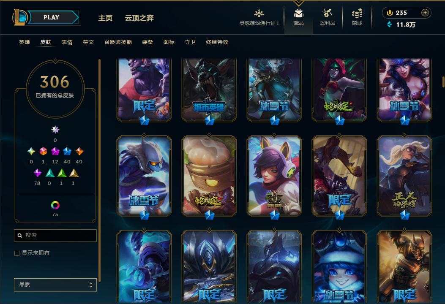Switch to the 英雄 tab
Image resolution: width=445 pixels, height=304 pixels.
(x=25, y=42)
